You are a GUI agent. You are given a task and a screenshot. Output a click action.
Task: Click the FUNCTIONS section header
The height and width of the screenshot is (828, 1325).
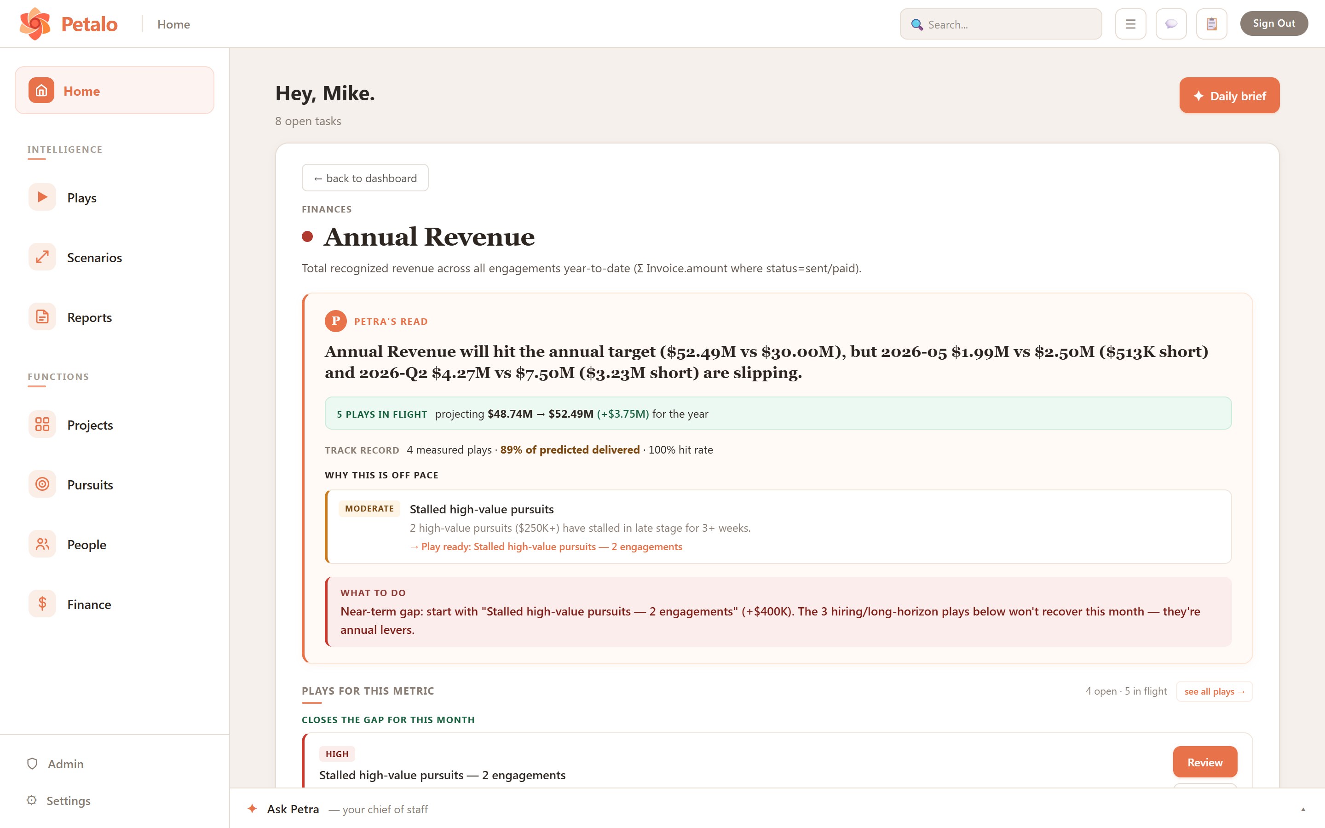(58, 377)
